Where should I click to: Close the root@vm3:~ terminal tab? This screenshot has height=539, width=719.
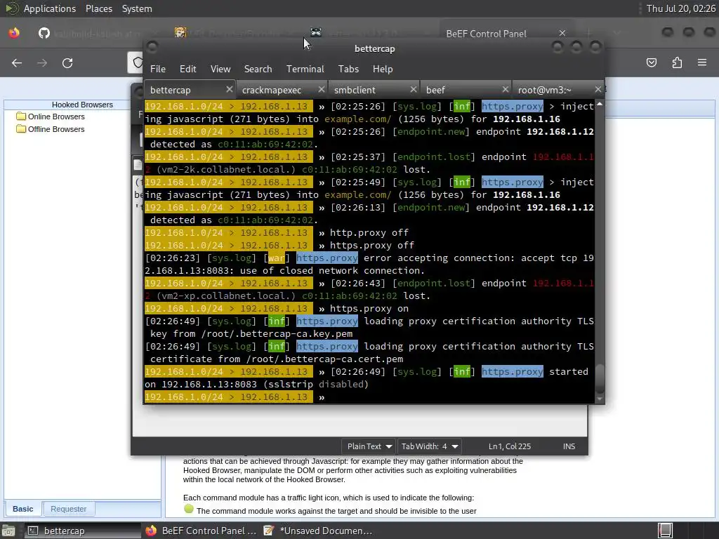pos(598,89)
